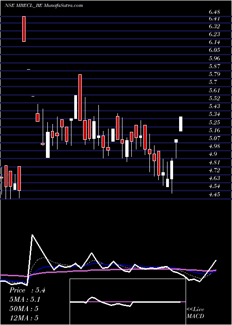Click the 12MA : 5 readout
232x325 pixels.
pyautogui.click(x=24, y=318)
